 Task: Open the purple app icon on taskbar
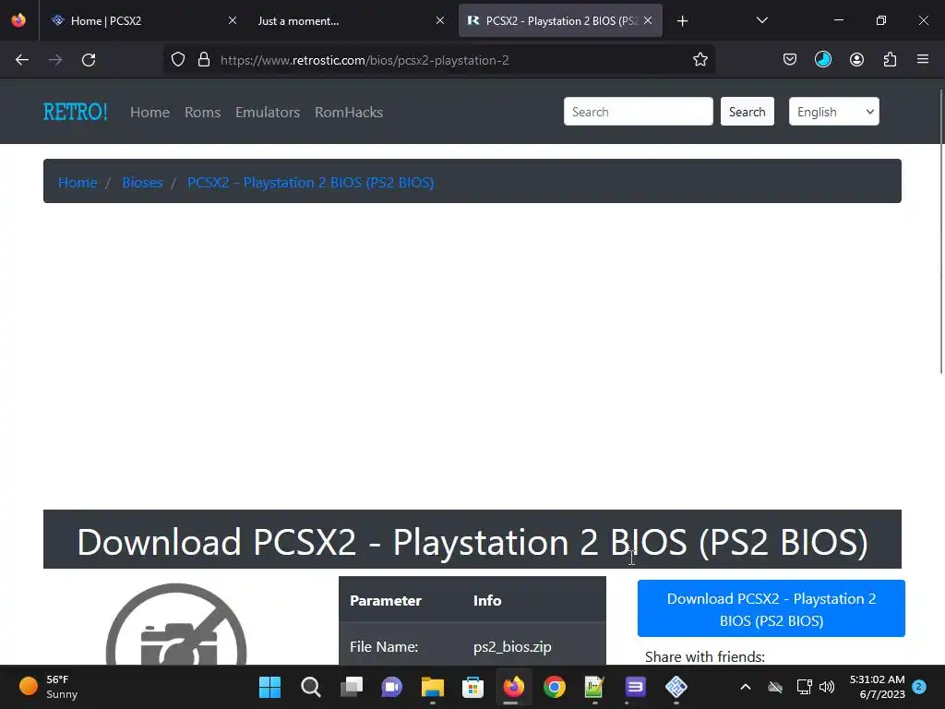pyautogui.click(x=635, y=687)
